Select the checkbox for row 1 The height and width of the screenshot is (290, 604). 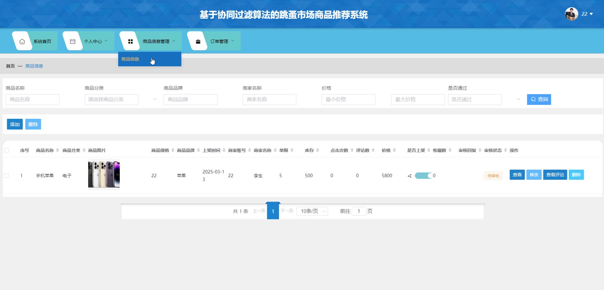pos(7,176)
